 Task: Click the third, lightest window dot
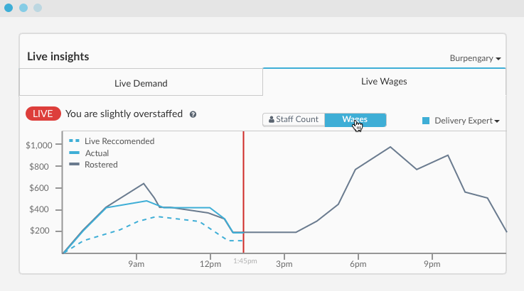pyautogui.click(x=38, y=8)
